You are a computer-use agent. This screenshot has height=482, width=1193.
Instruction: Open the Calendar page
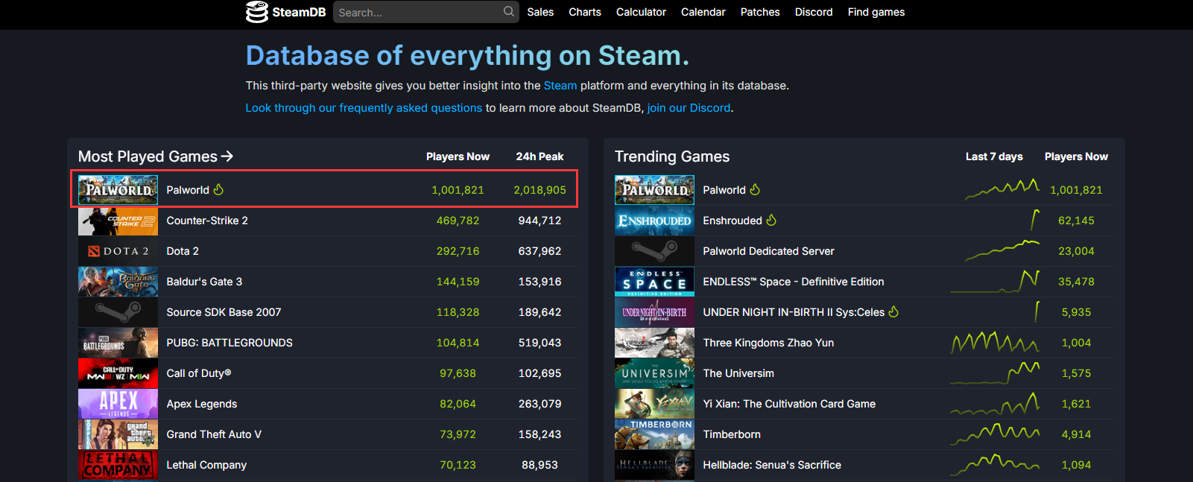[703, 12]
